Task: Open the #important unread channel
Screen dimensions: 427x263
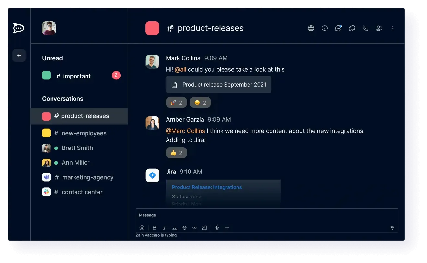Action: point(79,76)
